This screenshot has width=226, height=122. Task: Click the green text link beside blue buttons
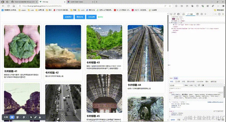(100, 17)
